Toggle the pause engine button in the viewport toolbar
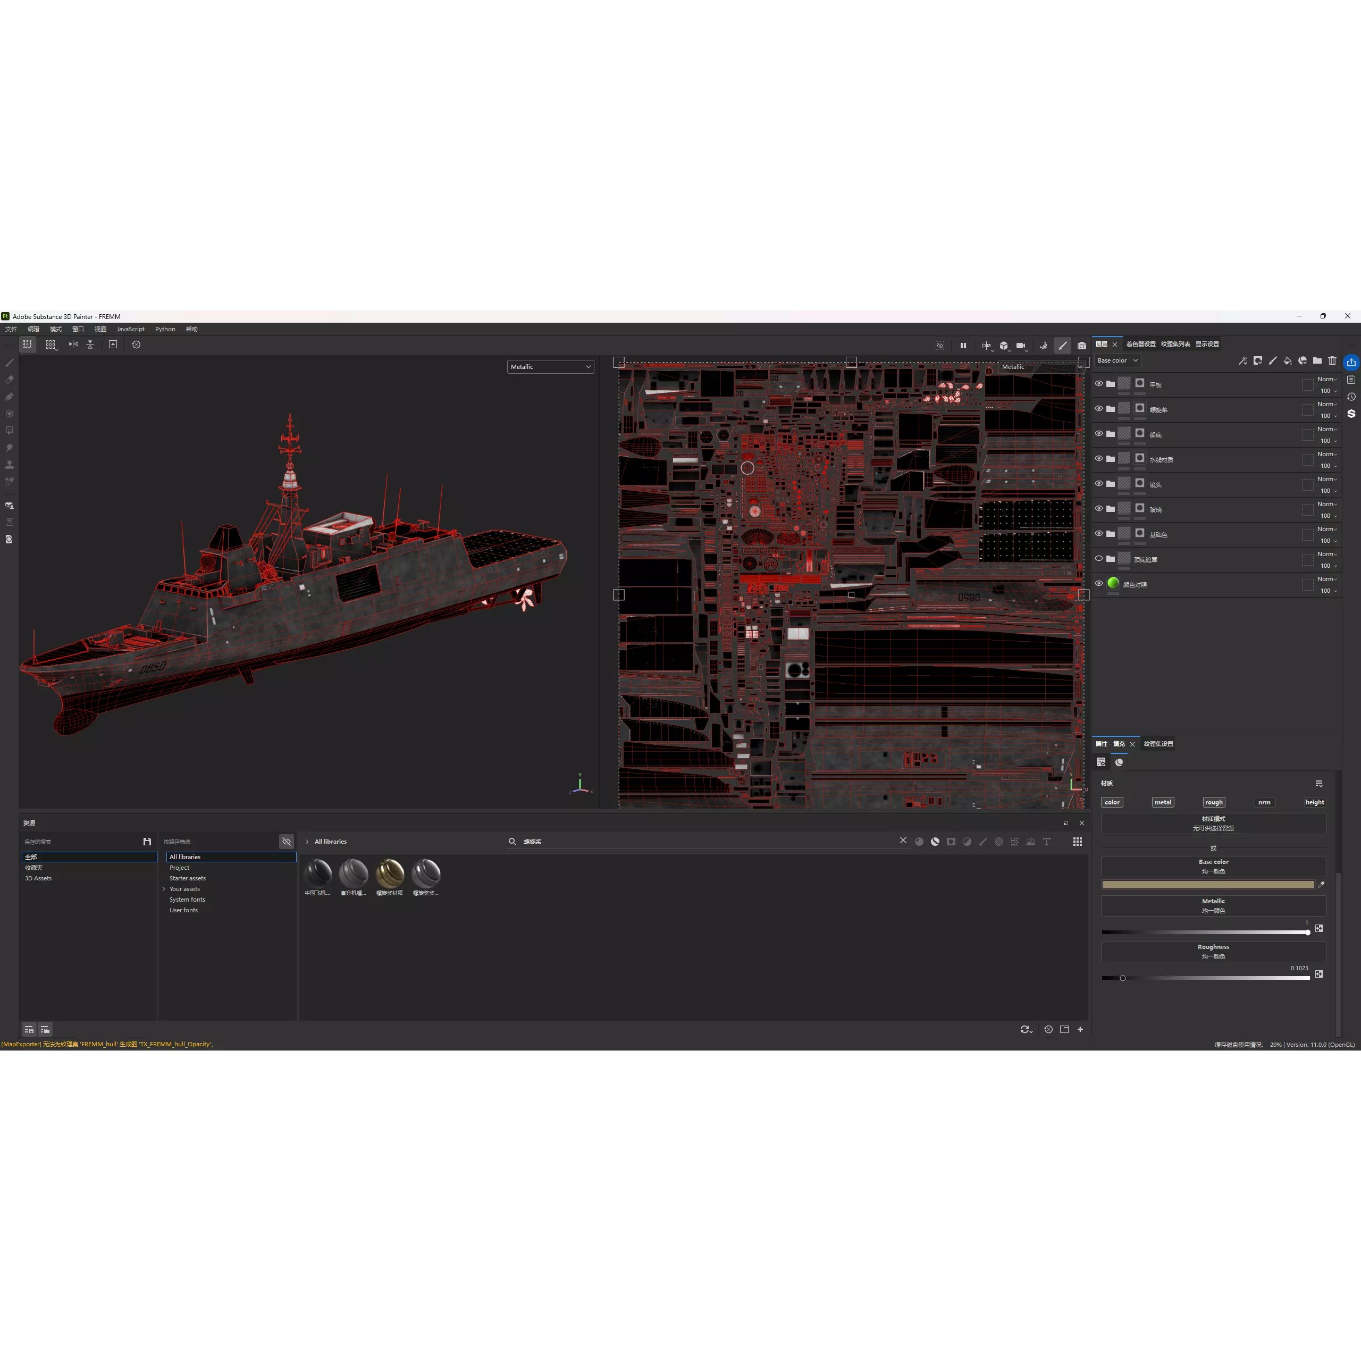 (x=964, y=345)
